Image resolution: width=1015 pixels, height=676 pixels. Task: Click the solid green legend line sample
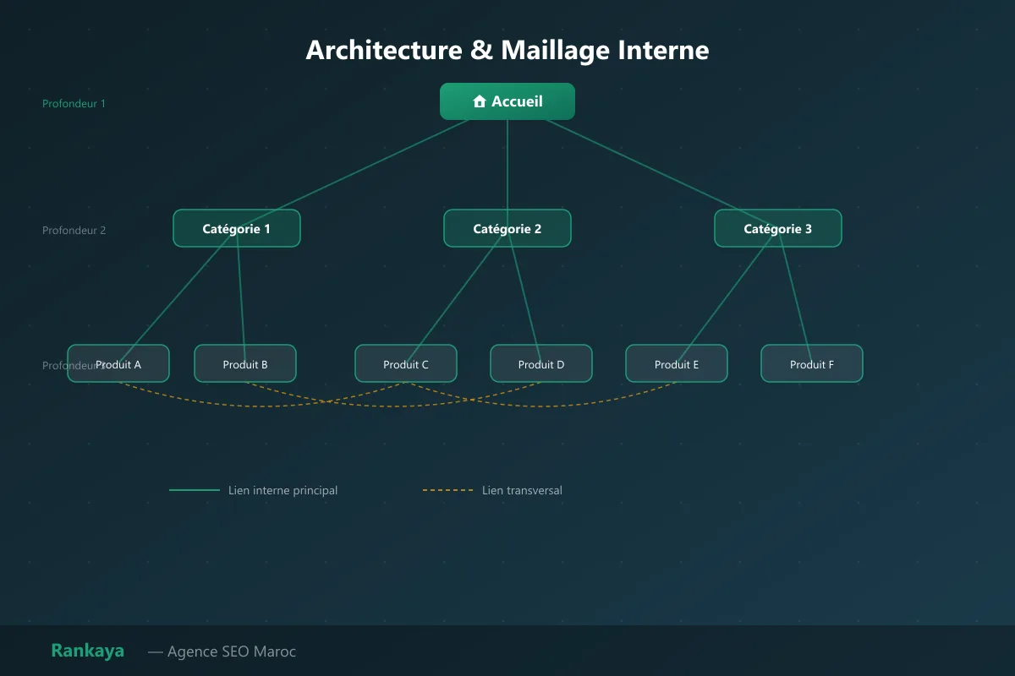click(x=195, y=490)
